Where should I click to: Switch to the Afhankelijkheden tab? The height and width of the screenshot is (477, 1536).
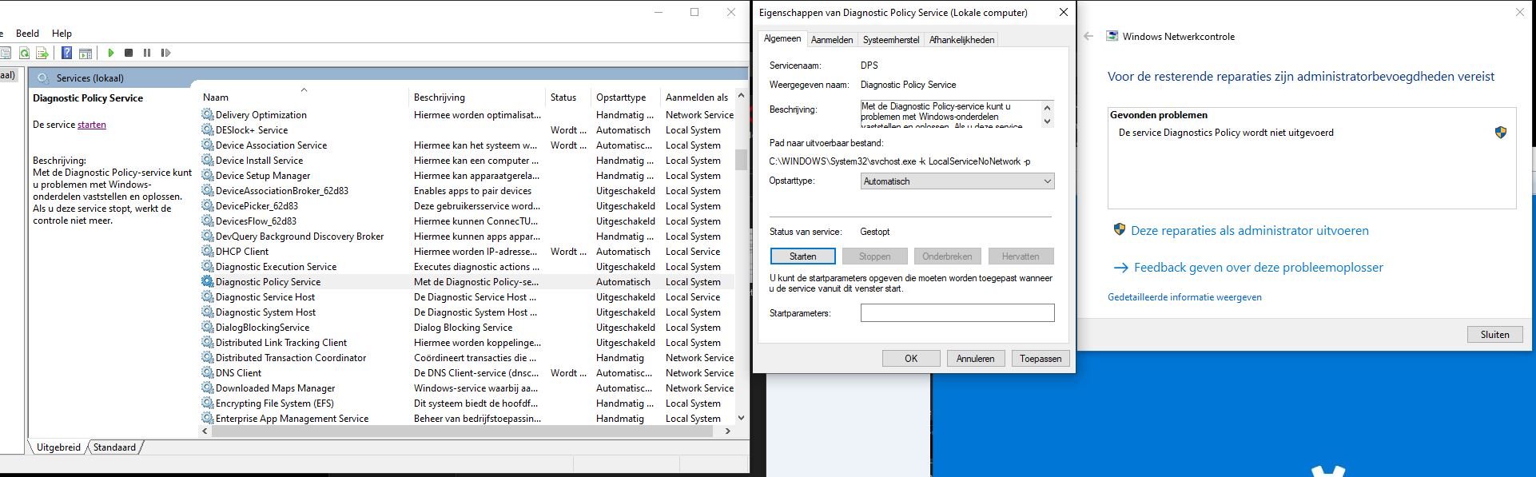961,40
